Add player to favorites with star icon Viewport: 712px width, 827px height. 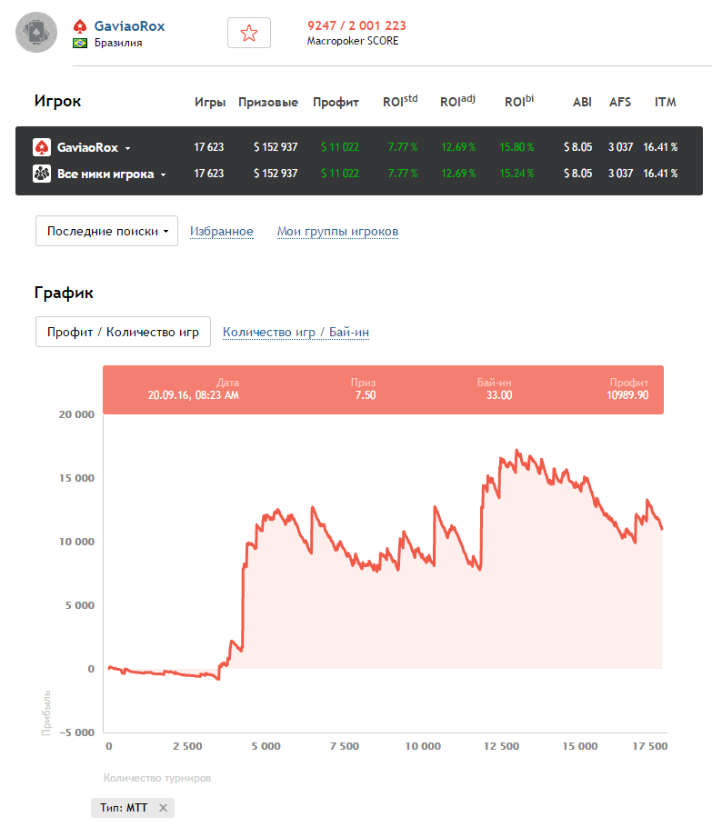(248, 34)
